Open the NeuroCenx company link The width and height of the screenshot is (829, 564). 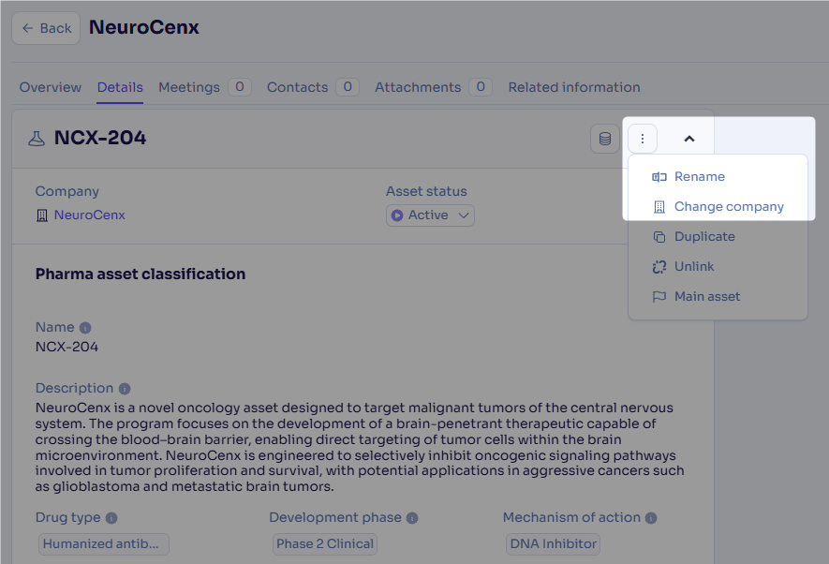point(89,215)
